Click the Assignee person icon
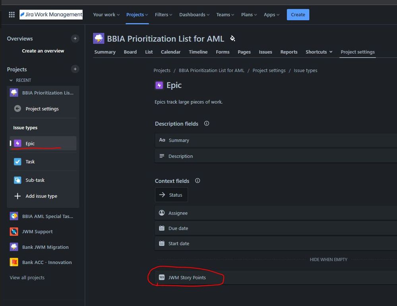Image resolution: width=397 pixels, height=306 pixels. (x=162, y=213)
